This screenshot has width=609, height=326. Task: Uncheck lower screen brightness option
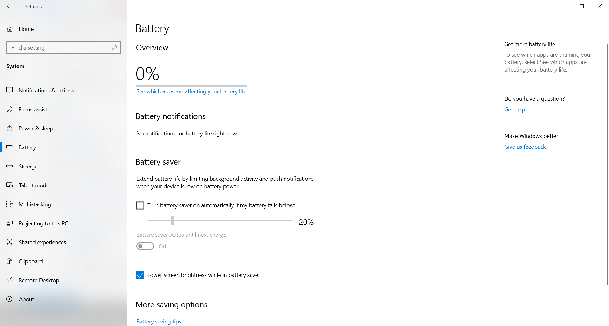coord(140,275)
